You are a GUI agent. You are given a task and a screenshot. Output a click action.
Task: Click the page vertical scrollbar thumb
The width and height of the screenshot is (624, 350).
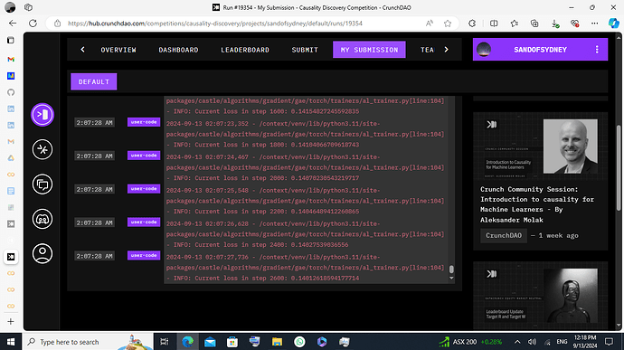(619, 167)
